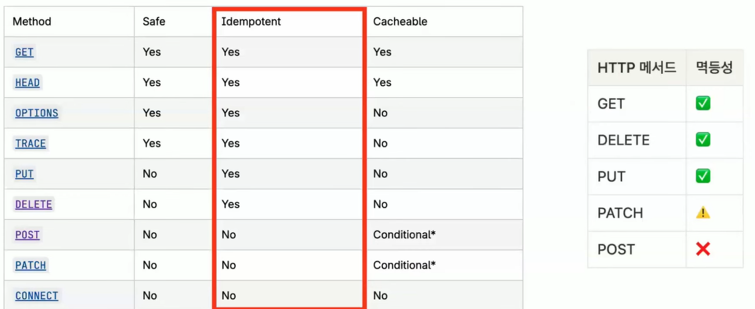
Task: Click the green checkmark beside GET
Action: tap(703, 104)
